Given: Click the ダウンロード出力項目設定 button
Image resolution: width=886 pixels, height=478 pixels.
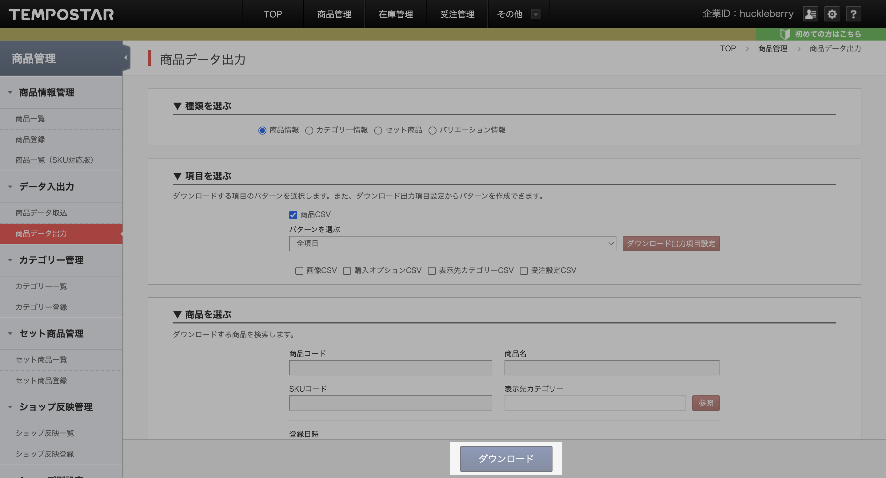Looking at the screenshot, I should [x=671, y=244].
